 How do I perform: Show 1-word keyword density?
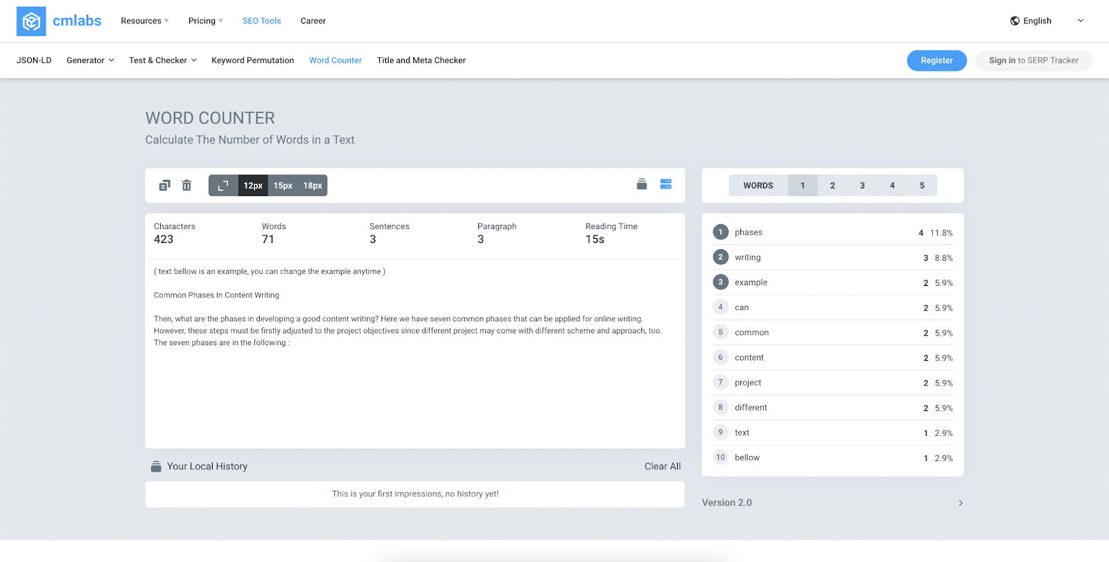tap(803, 185)
